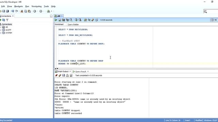Click the search box at top right
The height and width of the screenshot is (122, 218).
point(211,11)
